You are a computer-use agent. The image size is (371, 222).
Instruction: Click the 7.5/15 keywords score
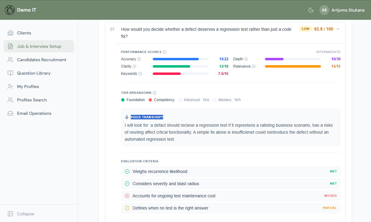click(x=223, y=74)
